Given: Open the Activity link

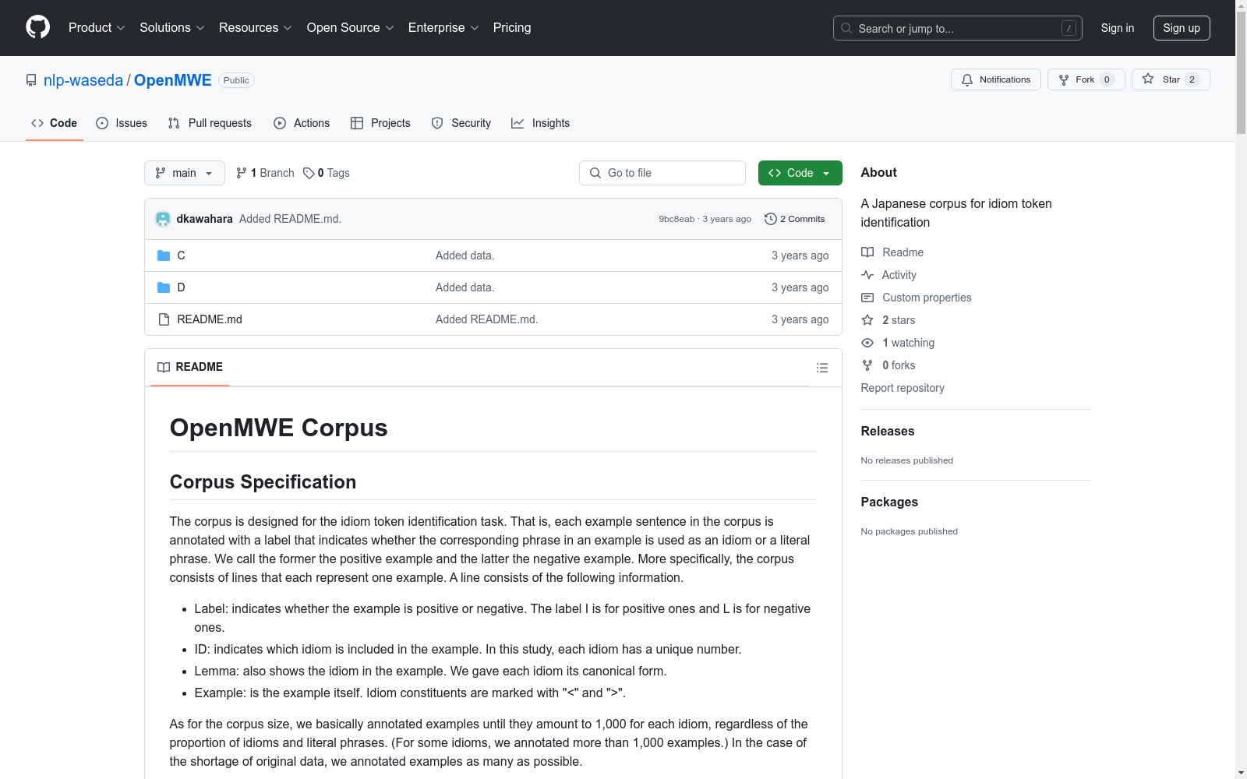Looking at the screenshot, I should tap(889, 275).
